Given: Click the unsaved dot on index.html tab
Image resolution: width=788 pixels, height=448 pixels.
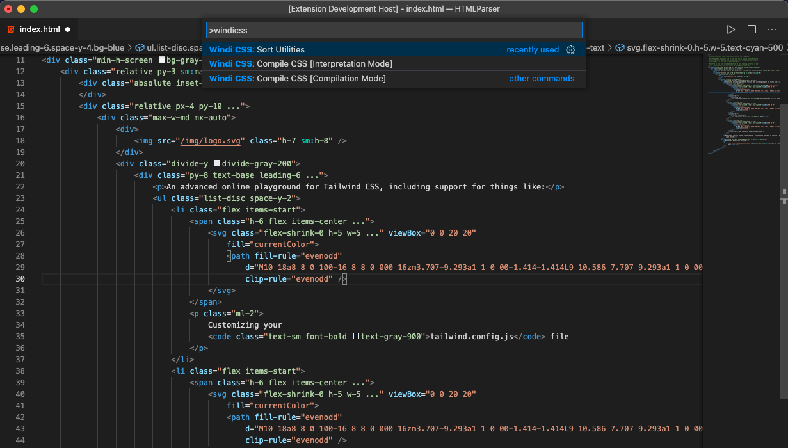Looking at the screenshot, I should click(67, 29).
